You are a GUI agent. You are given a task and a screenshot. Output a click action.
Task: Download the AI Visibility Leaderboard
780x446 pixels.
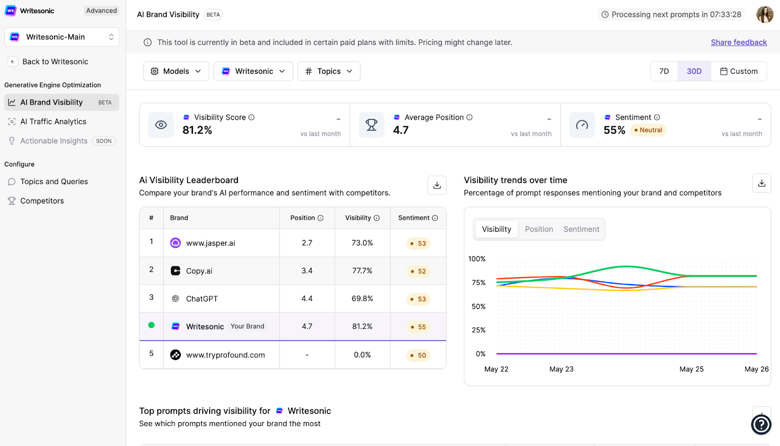(437, 185)
